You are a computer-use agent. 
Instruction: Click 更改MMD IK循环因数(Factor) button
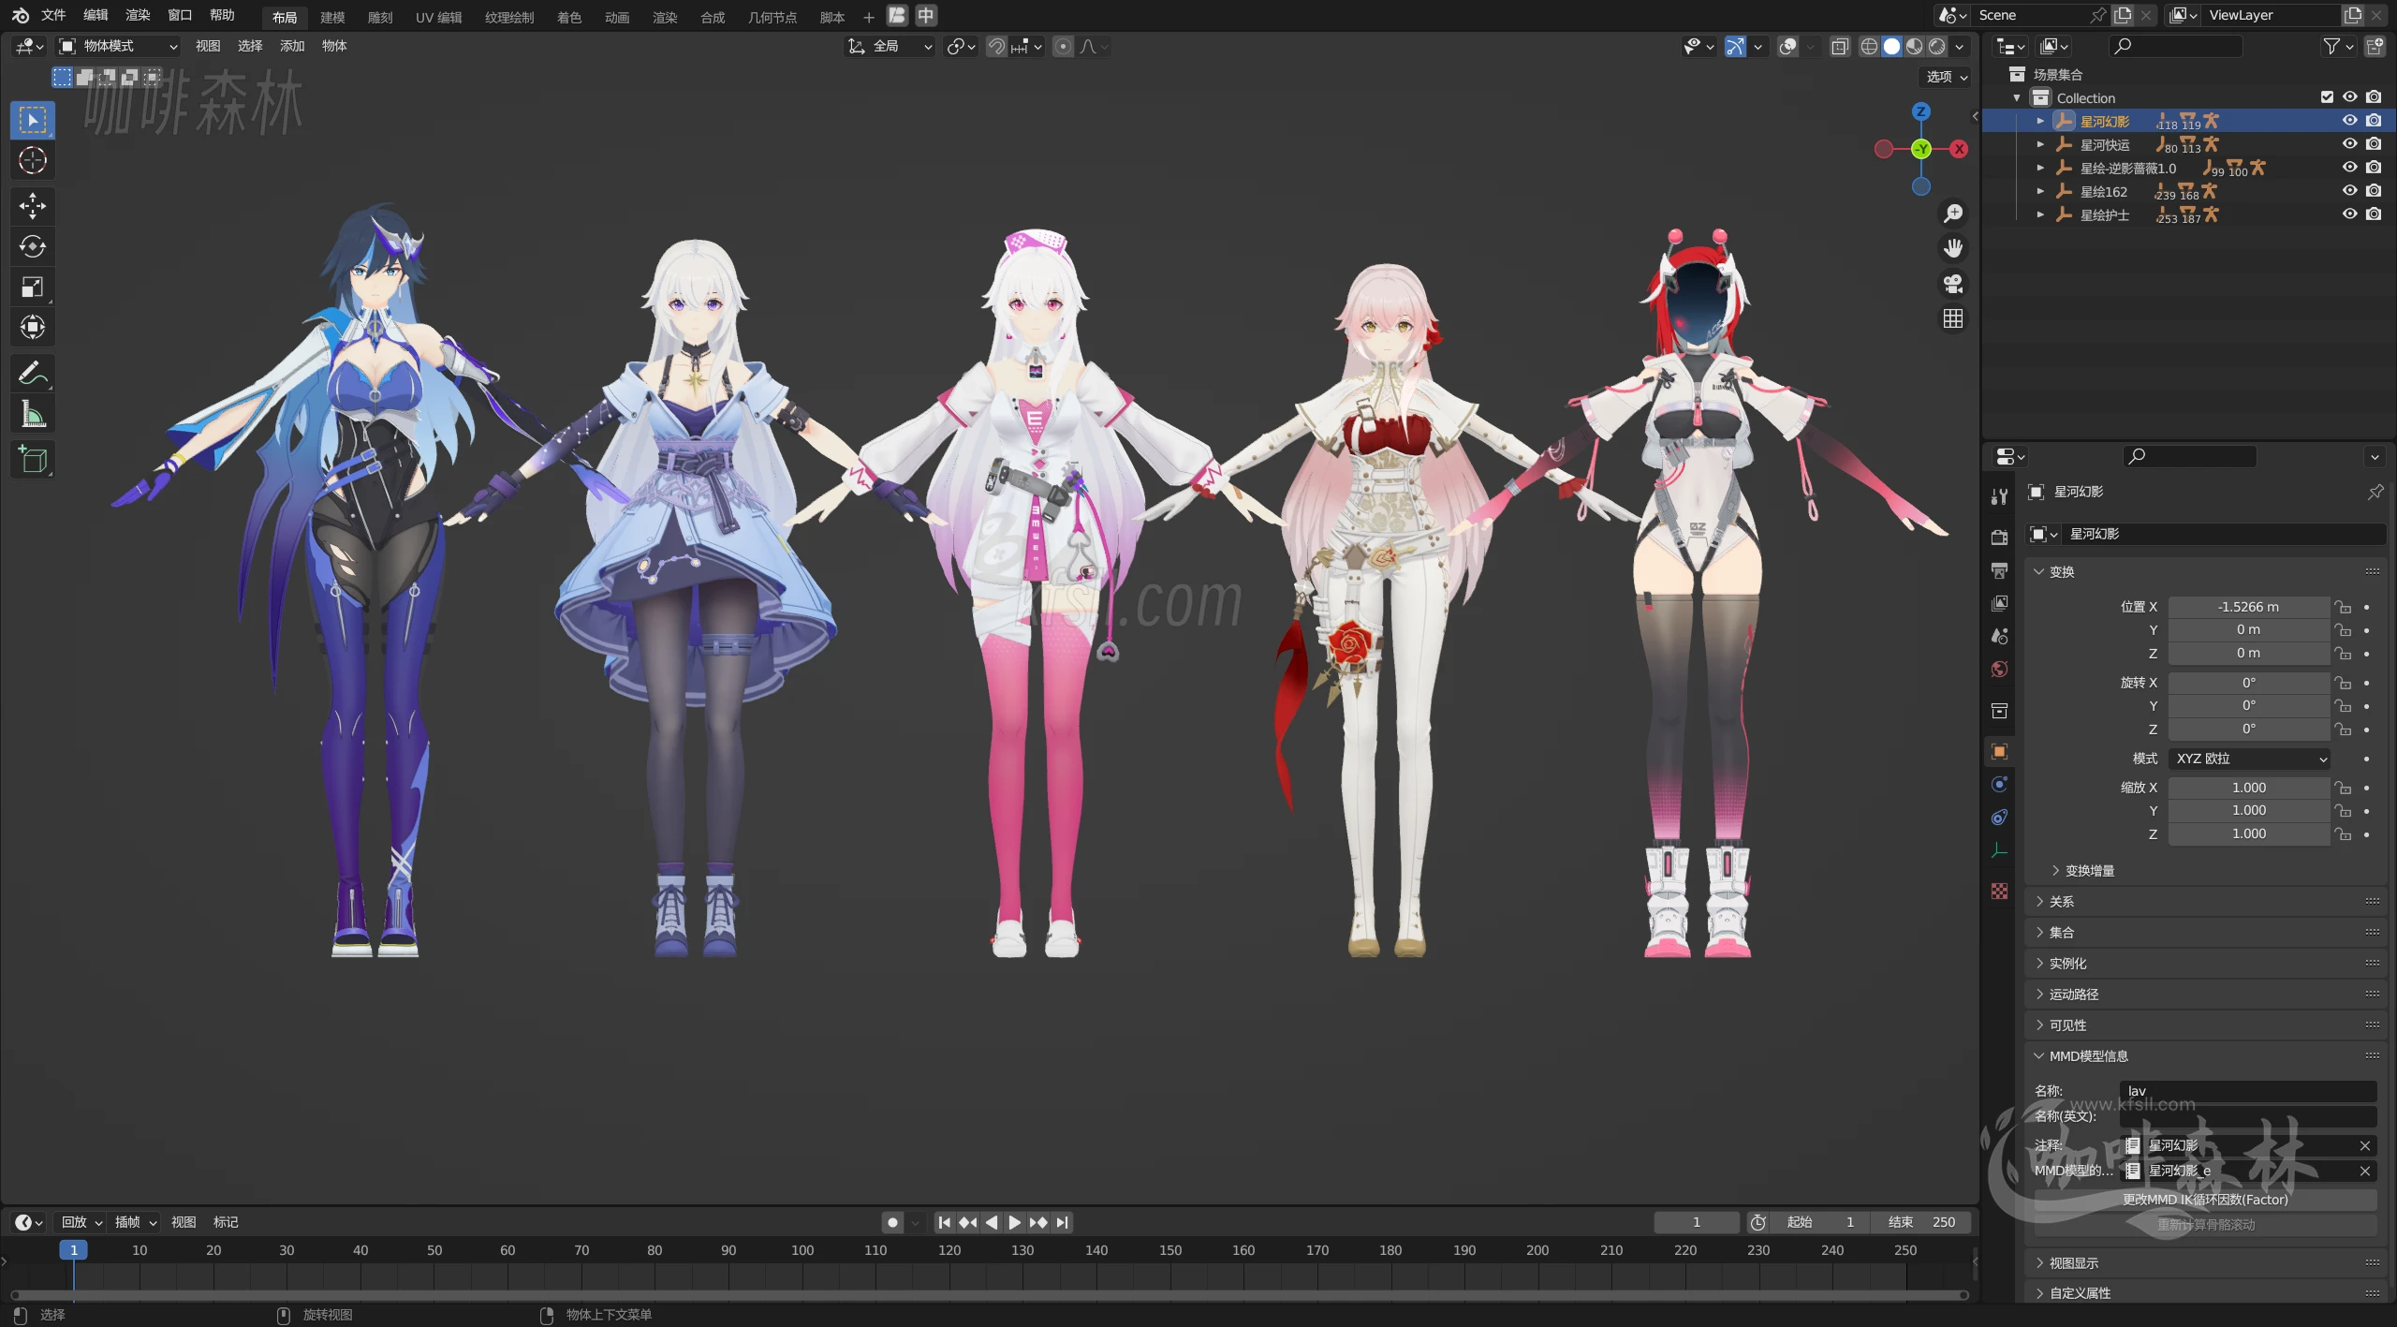click(2205, 1200)
